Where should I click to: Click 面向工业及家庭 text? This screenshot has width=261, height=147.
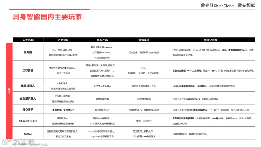coord(63,137)
